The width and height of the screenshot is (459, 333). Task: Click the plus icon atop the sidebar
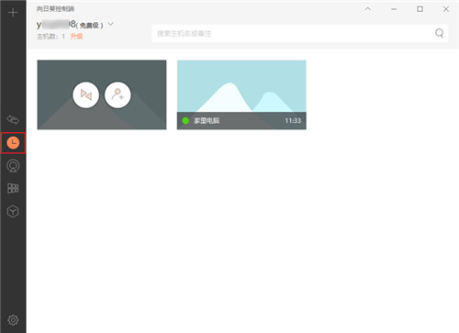coord(13,13)
